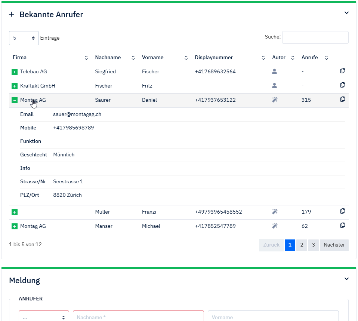Click the copy icon in Siegfried Fischer row

pyautogui.click(x=342, y=71)
